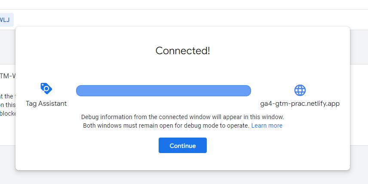Image resolution: width=368 pixels, height=184 pixels.
Task: Select the WLJ container chip
Action: (x=5, y=20)
